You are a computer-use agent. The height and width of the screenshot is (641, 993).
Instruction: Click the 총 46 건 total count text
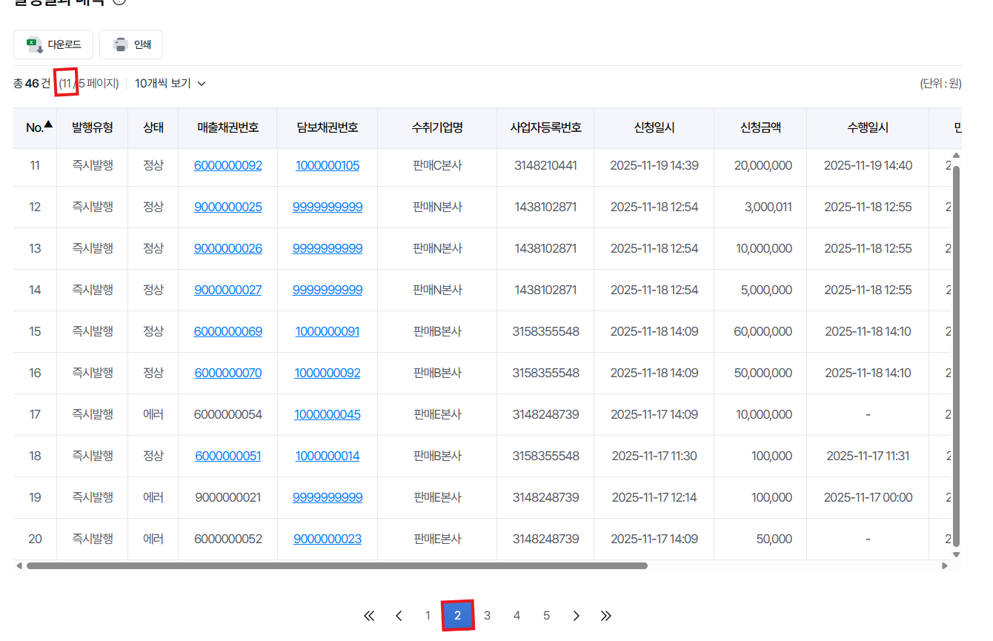[32, 84]
